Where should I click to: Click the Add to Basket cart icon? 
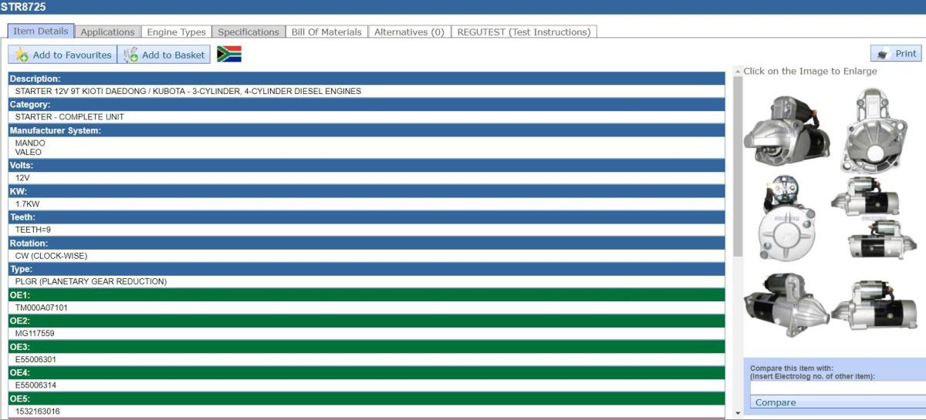[x=131, y=55]
